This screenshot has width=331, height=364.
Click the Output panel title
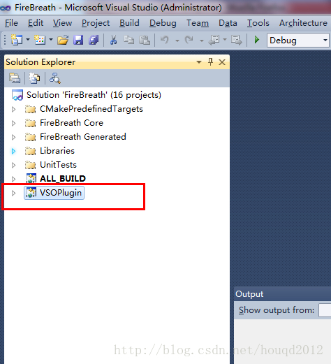coord(249,294)
